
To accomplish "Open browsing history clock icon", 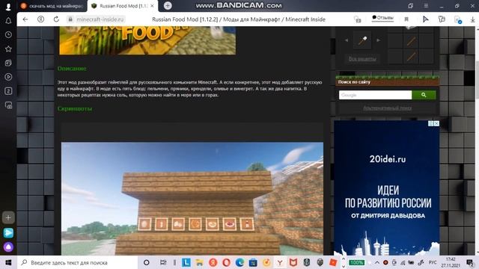I will coord(8,35).
